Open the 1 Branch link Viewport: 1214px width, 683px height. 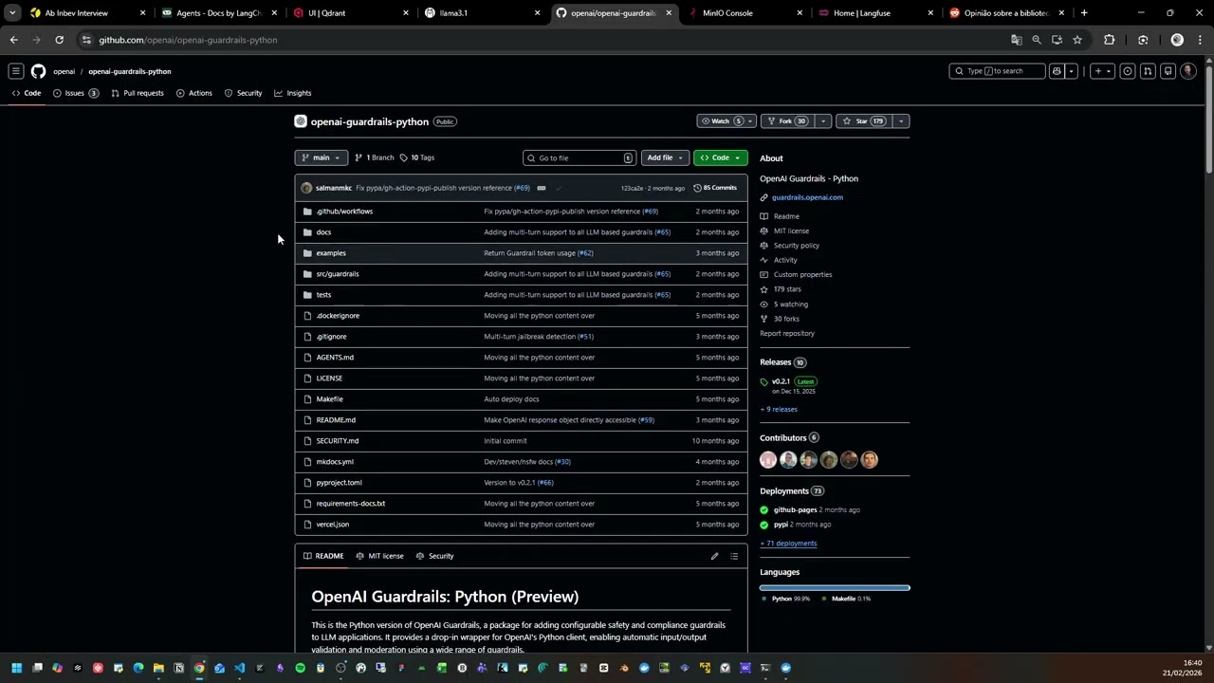374,157
